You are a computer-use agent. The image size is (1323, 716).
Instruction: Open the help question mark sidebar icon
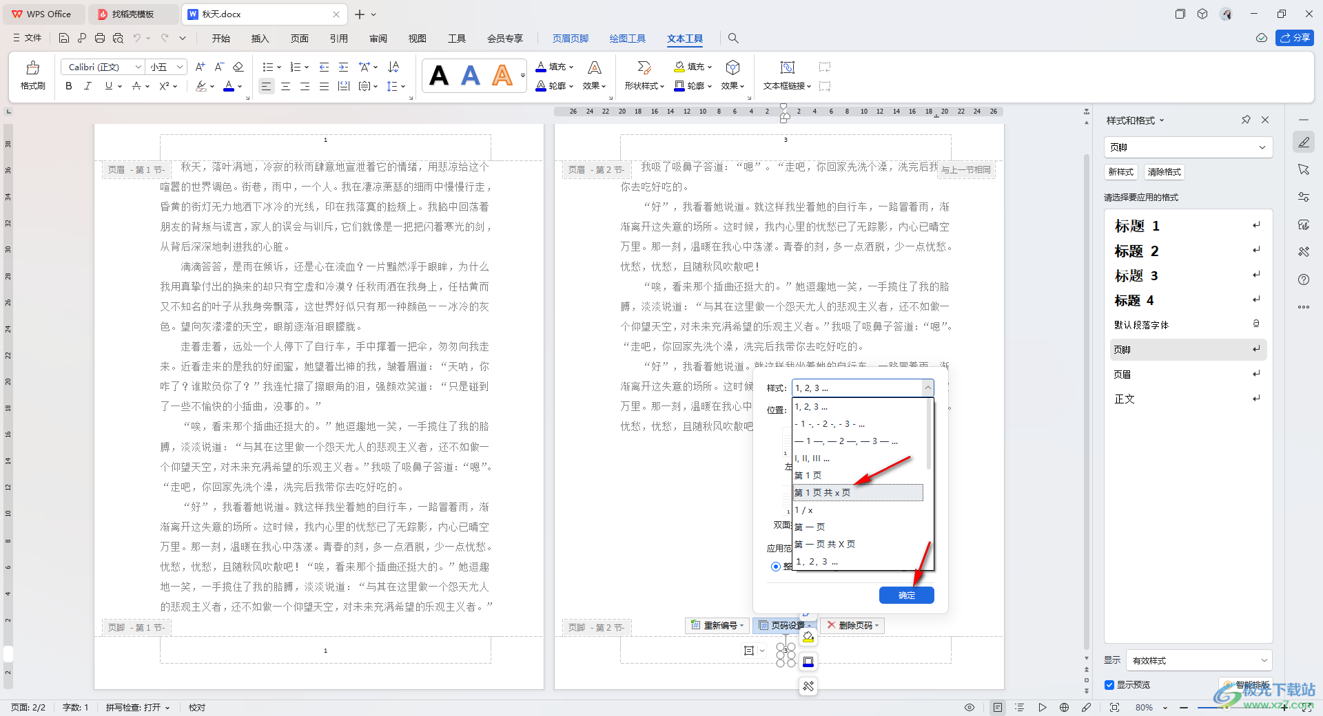pyautogui.click(x=1304, y=280)
